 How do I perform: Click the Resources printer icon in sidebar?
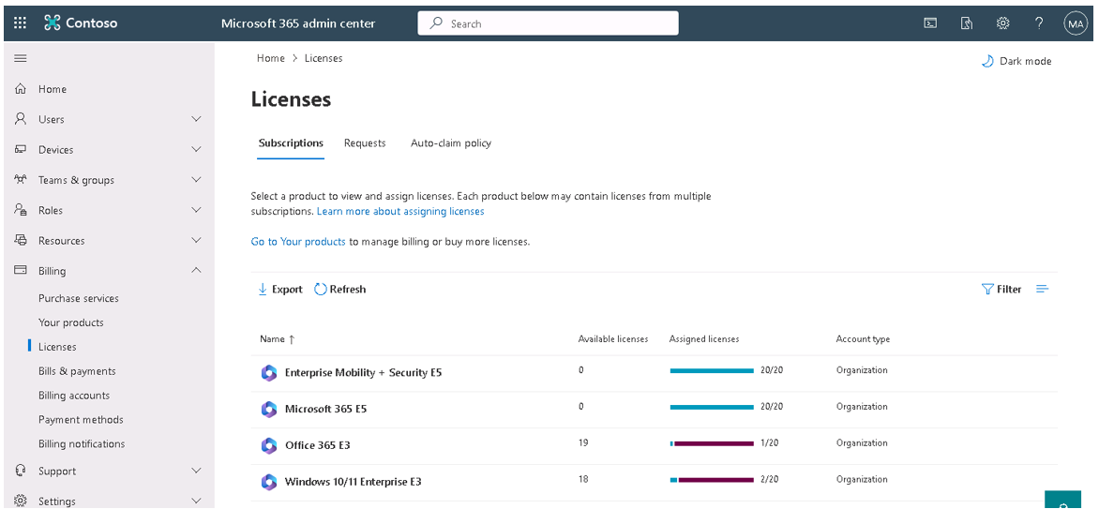[x=21, y=241]
